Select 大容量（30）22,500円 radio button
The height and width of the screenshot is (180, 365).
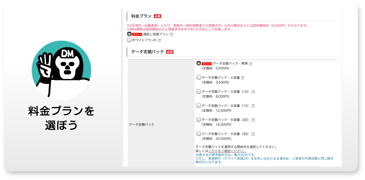pyautogui.click(x=199, y=133)
